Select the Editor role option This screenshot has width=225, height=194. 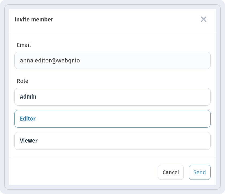(112, 119)
